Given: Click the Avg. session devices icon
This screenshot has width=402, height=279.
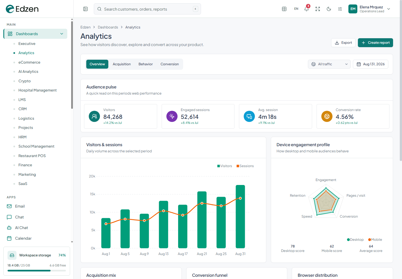Looking at the screenshot, I should point(249,116).
